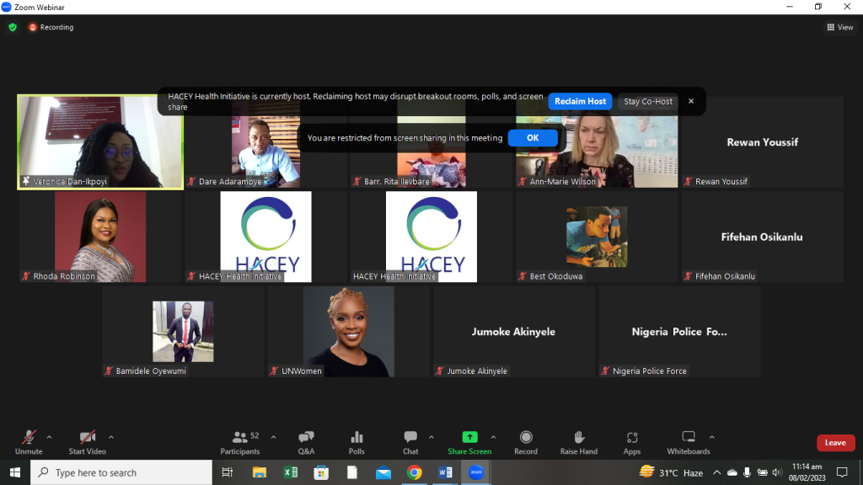Open the Polls window
Screen dimensions: 863x485
[356, 443]
